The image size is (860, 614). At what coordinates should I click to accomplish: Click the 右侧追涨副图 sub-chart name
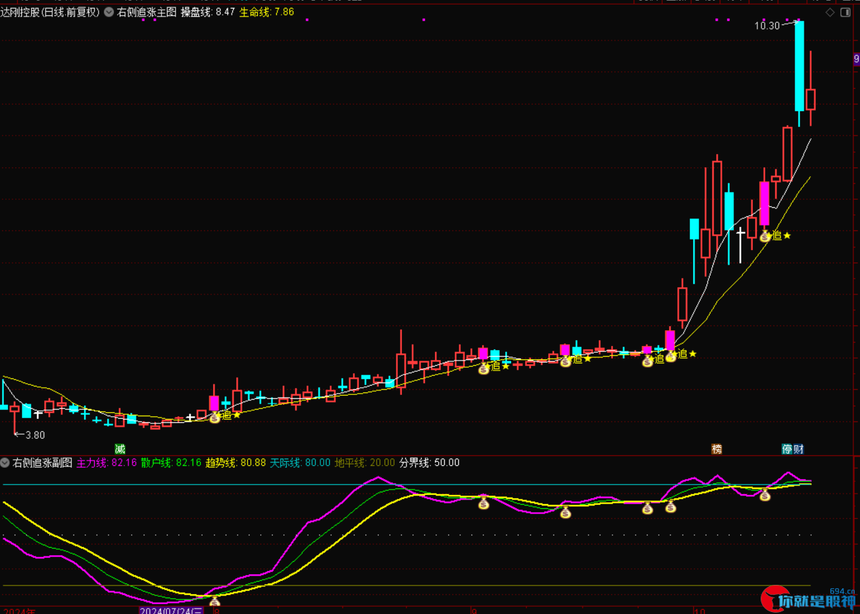(42, 462)
